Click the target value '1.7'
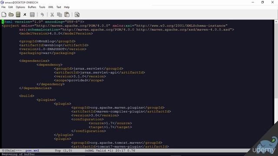This screenshot has width=278, height=156. click(109, 127)
